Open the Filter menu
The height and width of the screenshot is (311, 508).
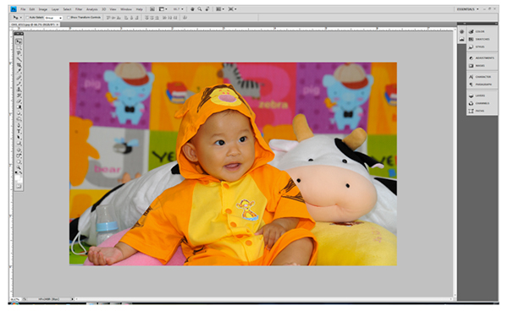79,9
